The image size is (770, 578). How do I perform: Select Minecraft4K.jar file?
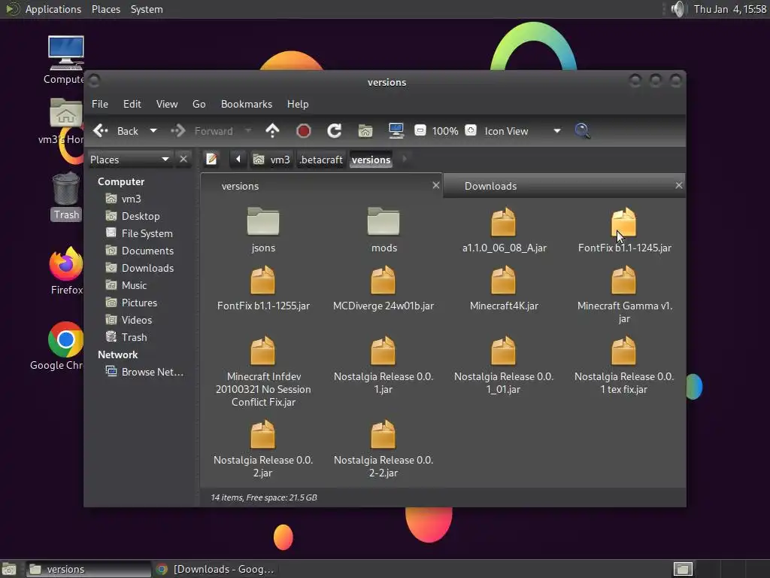[504, 288]
